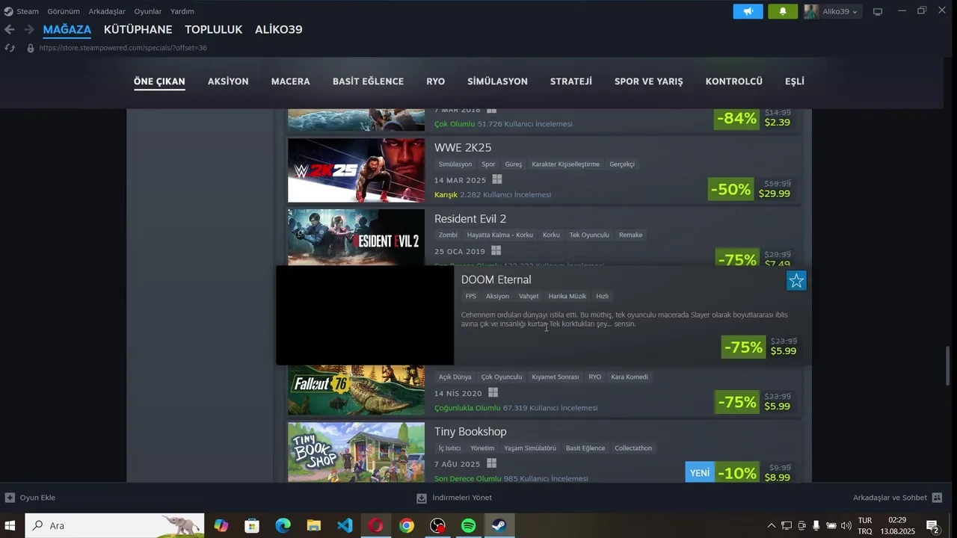Click the WWE 2K25 cover thumbnail
Image resolution: width=957 pixels, height=538 pixels.
(356, 170)
